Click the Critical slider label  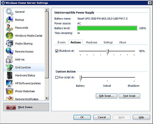point(107,86)
